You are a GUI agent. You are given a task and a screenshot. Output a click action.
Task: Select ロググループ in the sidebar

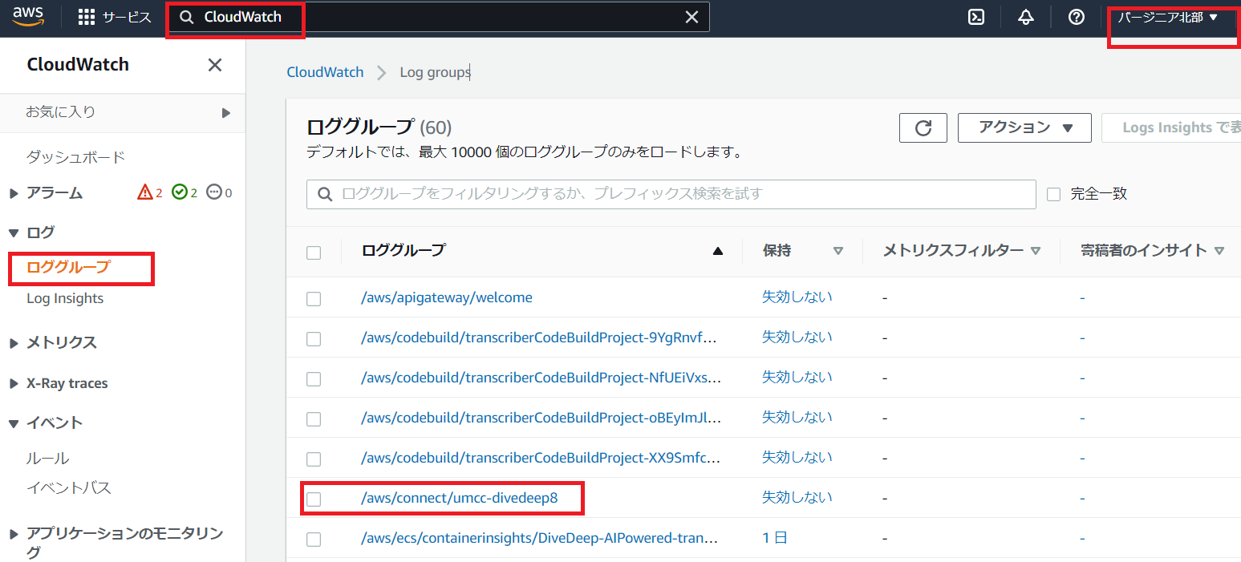coord(68,267)
